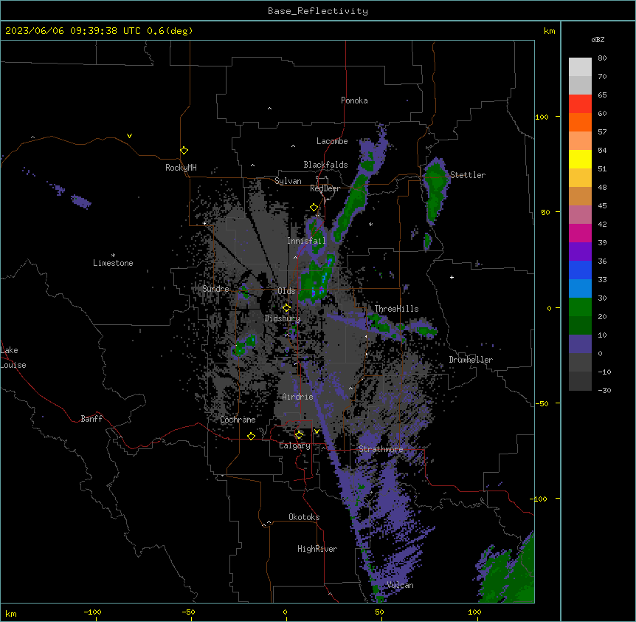The height and width of the screenshot is (622, 636).
Task: Click the dBZ legend heading
Action: point(598,39)
